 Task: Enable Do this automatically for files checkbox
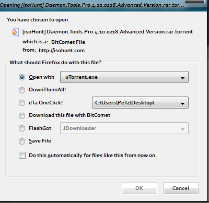[x=22, y=155]
